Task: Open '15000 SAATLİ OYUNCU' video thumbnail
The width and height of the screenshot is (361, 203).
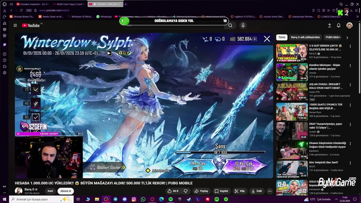Action: (x=292, y=112)
